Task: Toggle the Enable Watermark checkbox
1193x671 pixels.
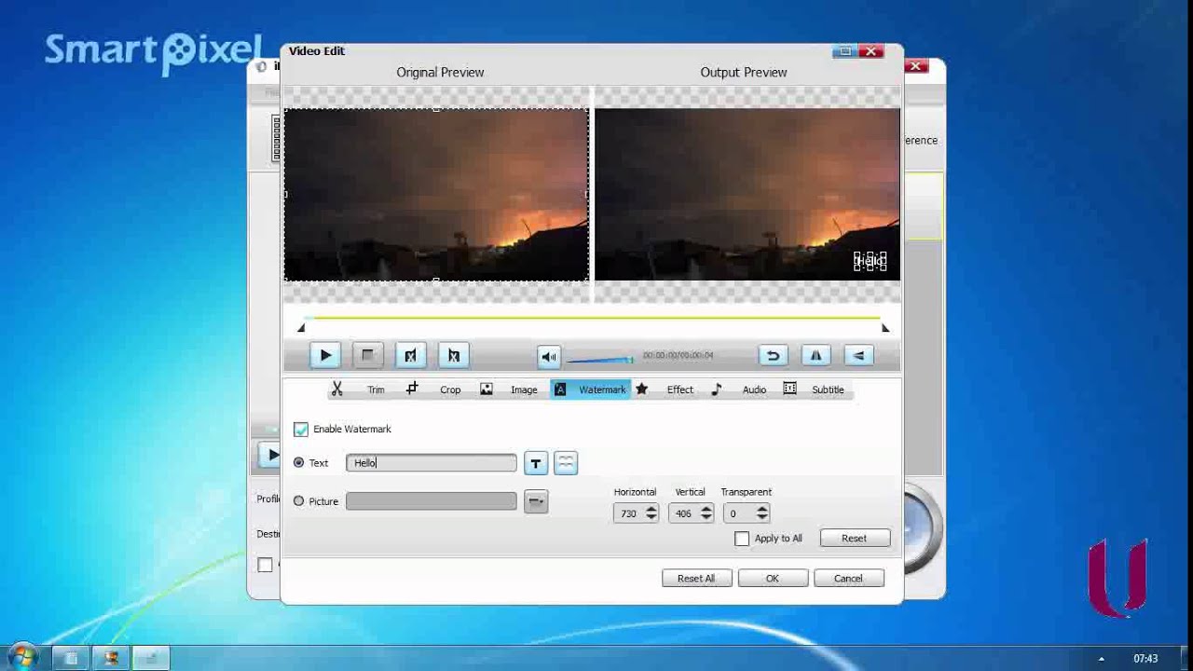Action: point(301,430)
